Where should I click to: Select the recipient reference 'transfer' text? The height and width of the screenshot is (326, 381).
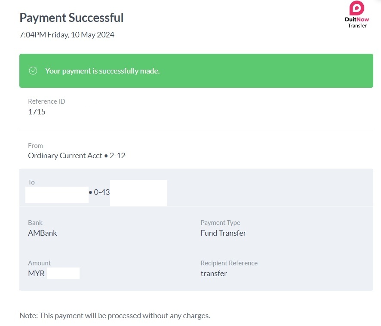214,274
